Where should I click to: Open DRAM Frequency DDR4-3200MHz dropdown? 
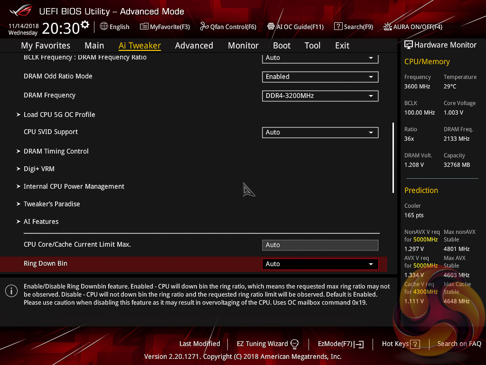click(x=320, y=96)
